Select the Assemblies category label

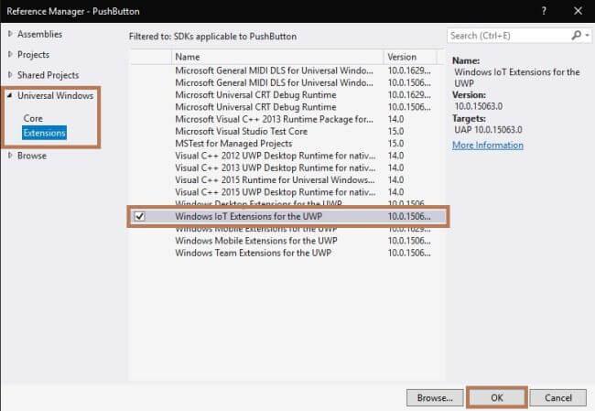pos(40,34)
